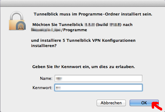Click the dialog's gray title bar
The width and height of the screenshot is (165, 112).
pos(83,3)
